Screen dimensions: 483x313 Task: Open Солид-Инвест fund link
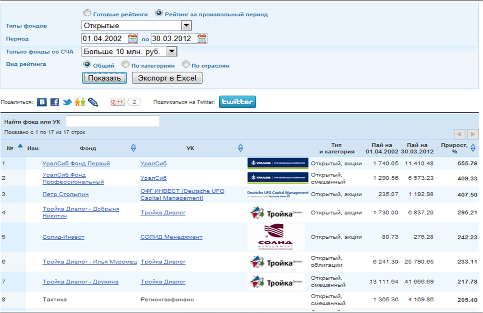pos(63,237)
